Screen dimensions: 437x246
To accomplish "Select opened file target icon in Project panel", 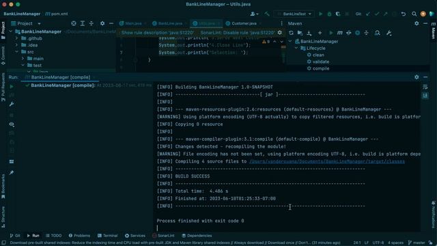I will (x=74, y=23).
